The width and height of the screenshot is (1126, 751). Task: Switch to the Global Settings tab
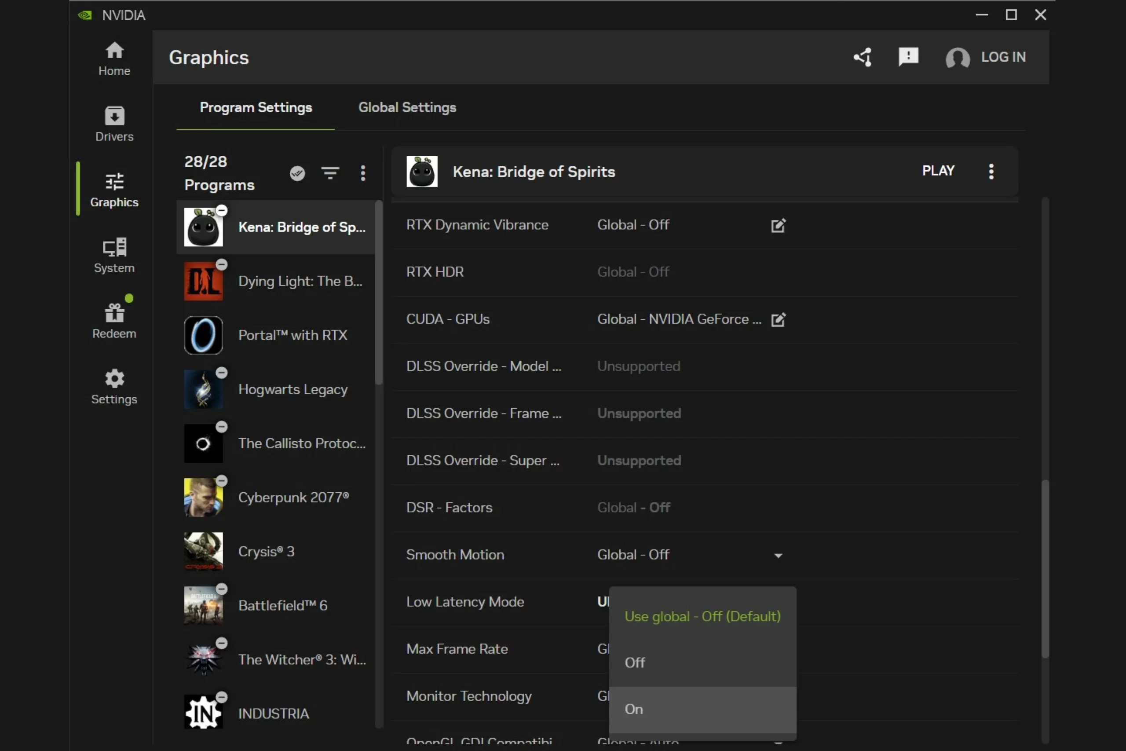click(407, 107)
